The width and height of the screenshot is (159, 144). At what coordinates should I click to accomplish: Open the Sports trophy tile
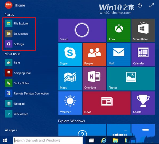[143, 103]
